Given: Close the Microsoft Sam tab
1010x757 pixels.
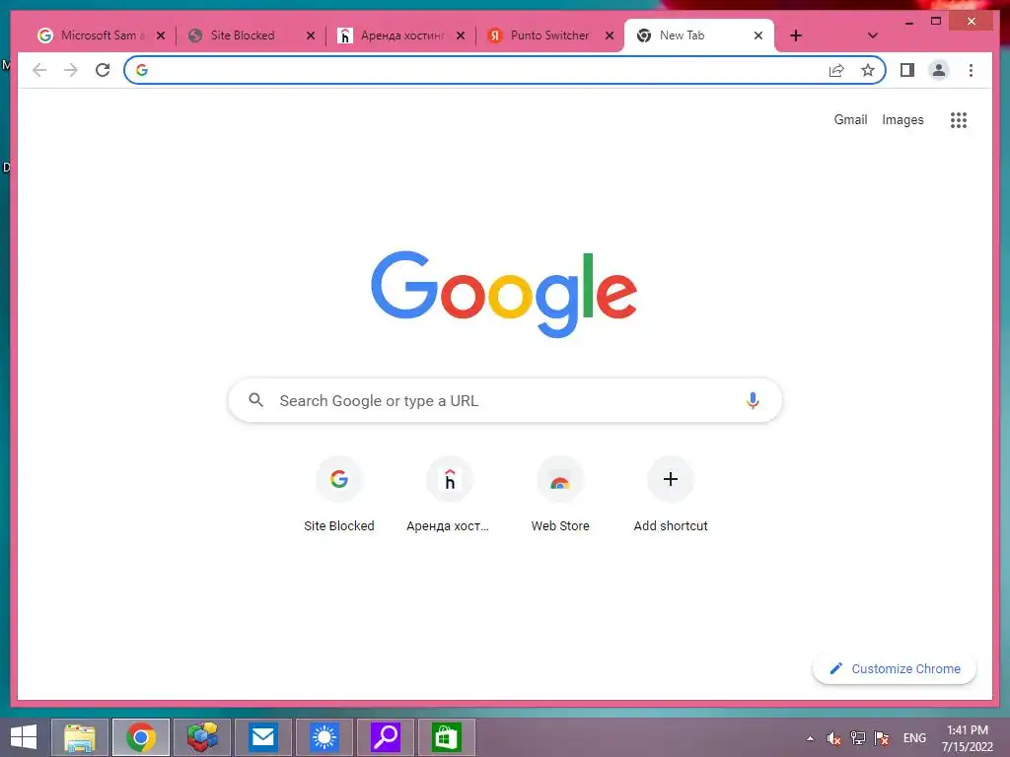Looking at the screenshot, I should coord(161,35).
